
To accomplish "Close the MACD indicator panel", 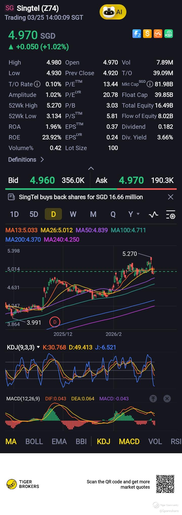I will [167, 399].
